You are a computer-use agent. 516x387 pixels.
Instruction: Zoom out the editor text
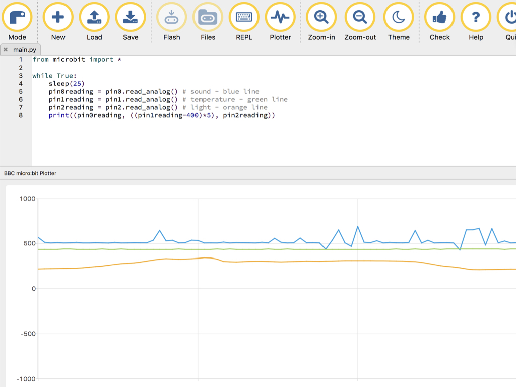coord(360,22)
